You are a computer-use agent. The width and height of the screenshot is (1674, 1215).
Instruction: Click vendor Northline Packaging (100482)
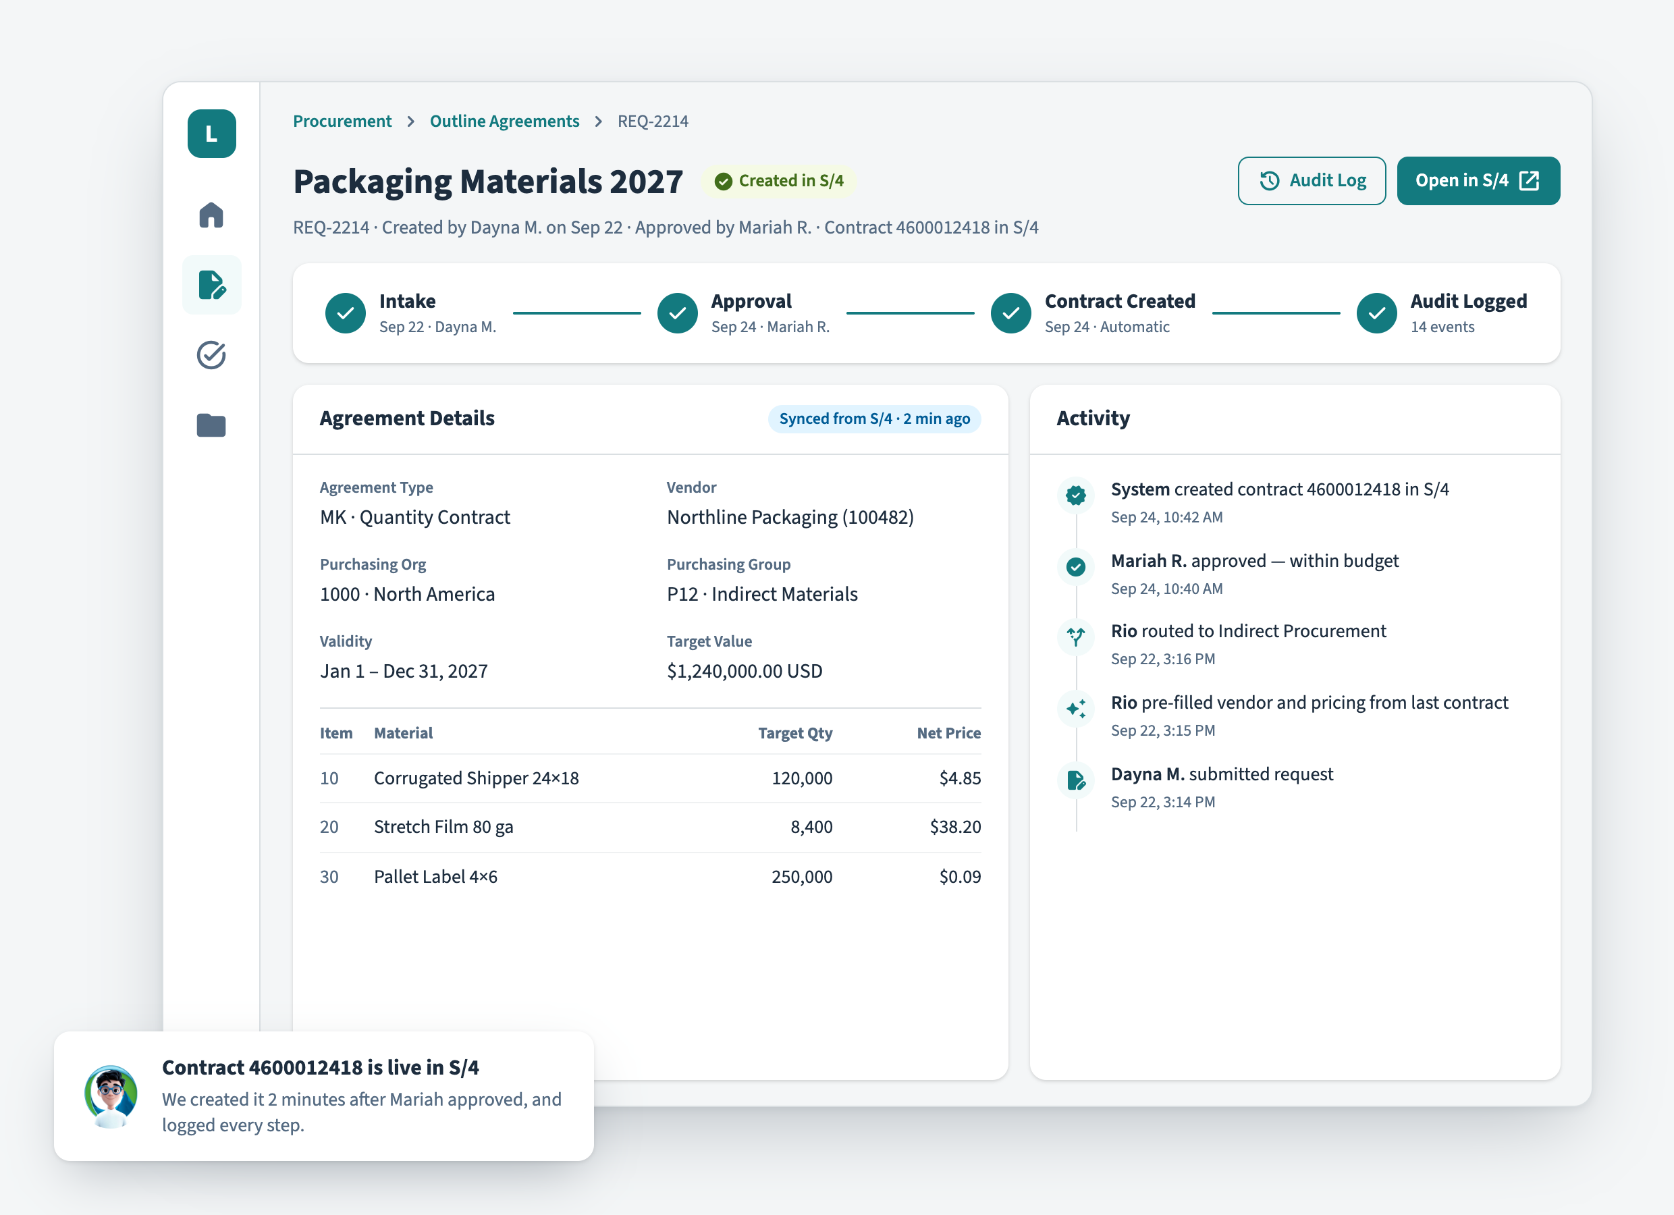(790, 518)
